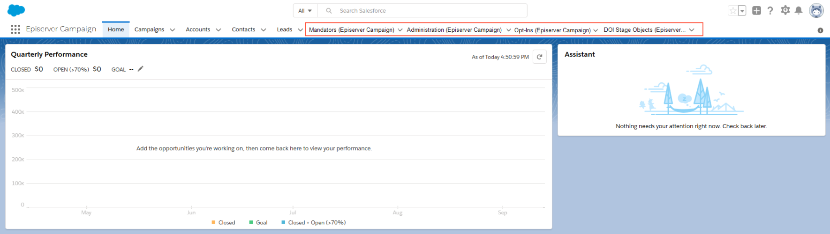Open the Notifications bell

point(799,10)
